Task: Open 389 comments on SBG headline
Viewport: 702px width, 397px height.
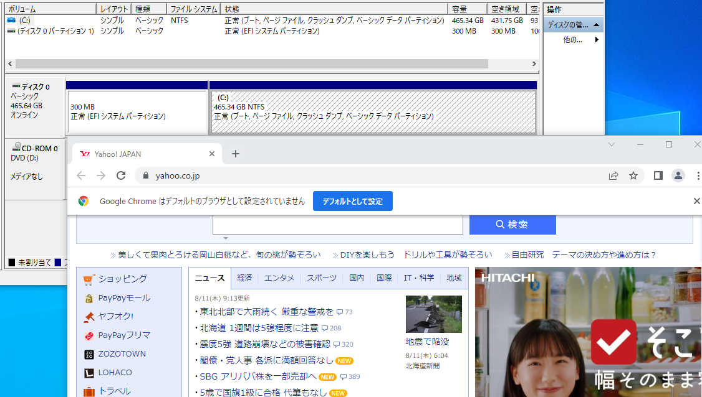Action: pos(350,377)
